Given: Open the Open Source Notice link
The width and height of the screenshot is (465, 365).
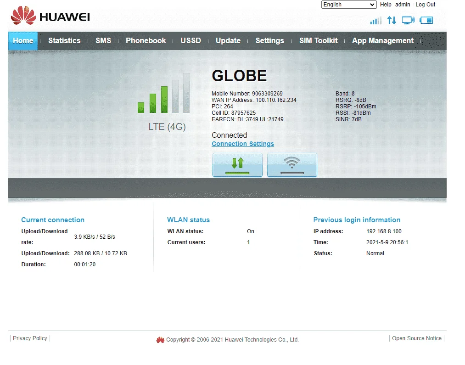Looking at the screenshot, I should [x=417, y=338].
